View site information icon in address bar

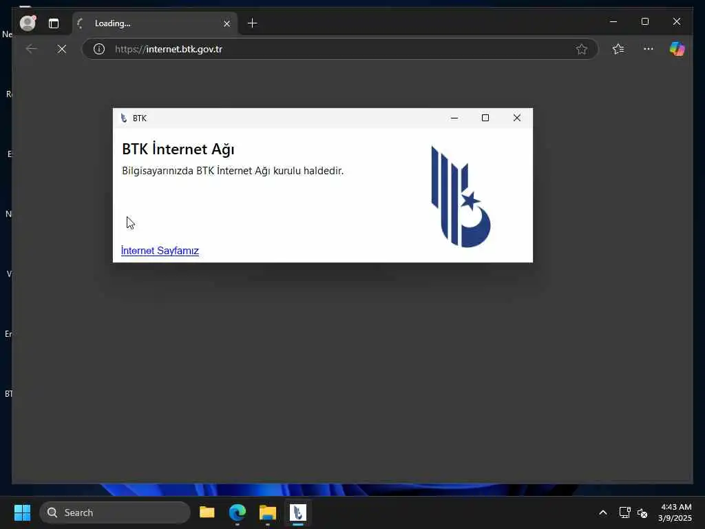point(99,49)
